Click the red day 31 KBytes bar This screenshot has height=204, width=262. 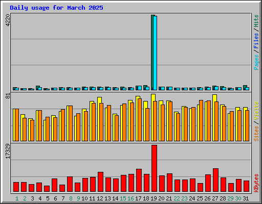click(246, 186)
